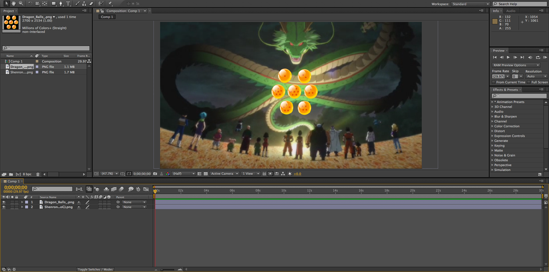Start RAM preview playback
This screenshot has height=272, width=549.
point(545,57)
